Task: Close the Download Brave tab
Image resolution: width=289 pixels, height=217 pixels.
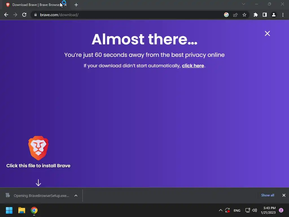Action: point(65,5)
